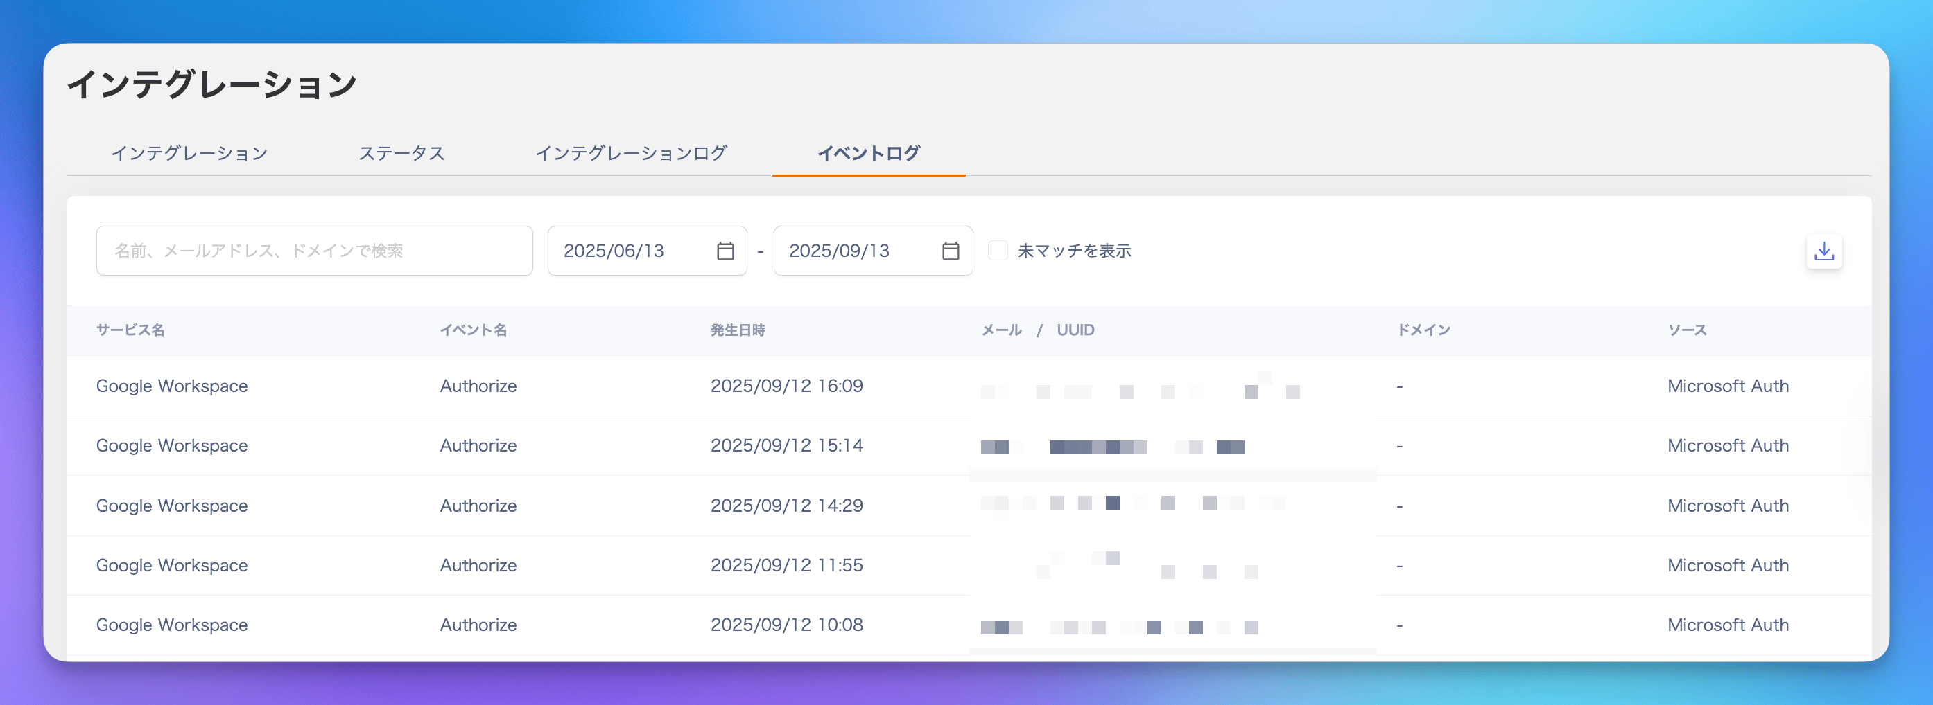Click Authorize in the 16:09 row
The image size is (1933, 705).
click(x=478, y=386)
